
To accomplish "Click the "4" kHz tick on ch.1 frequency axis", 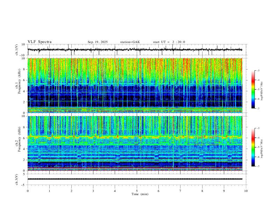I will pyautogui.click(x=24, y=91).
